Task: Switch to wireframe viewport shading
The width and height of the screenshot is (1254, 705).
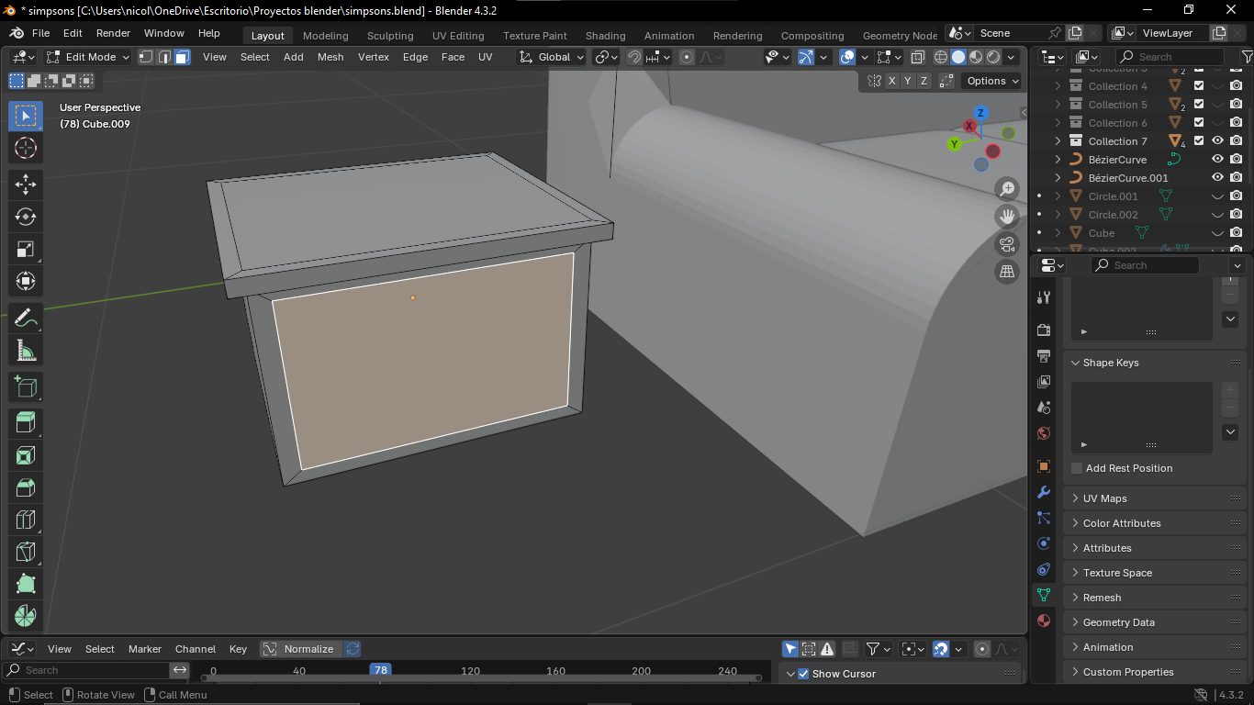Action: click(941, 57)
